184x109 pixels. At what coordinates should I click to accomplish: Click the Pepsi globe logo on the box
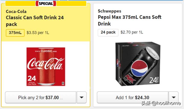click(138, 69)
